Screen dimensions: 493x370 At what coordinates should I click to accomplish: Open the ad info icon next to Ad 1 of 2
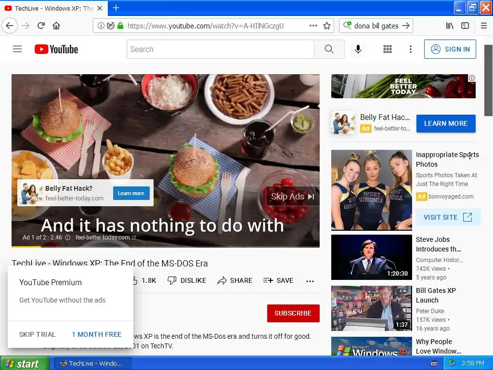click(x=67, y=238)
